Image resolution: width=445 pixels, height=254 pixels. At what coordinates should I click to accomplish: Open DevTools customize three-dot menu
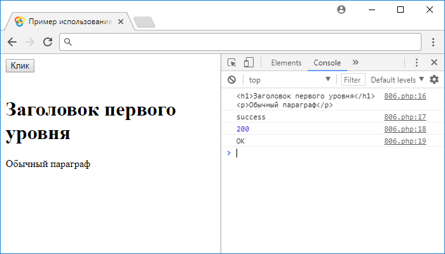point(416,63)
